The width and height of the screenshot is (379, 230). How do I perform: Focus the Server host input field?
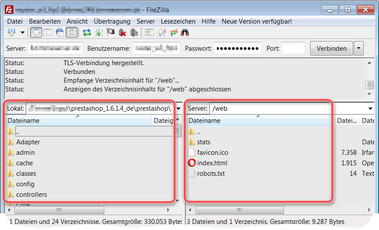pos(55,48)
